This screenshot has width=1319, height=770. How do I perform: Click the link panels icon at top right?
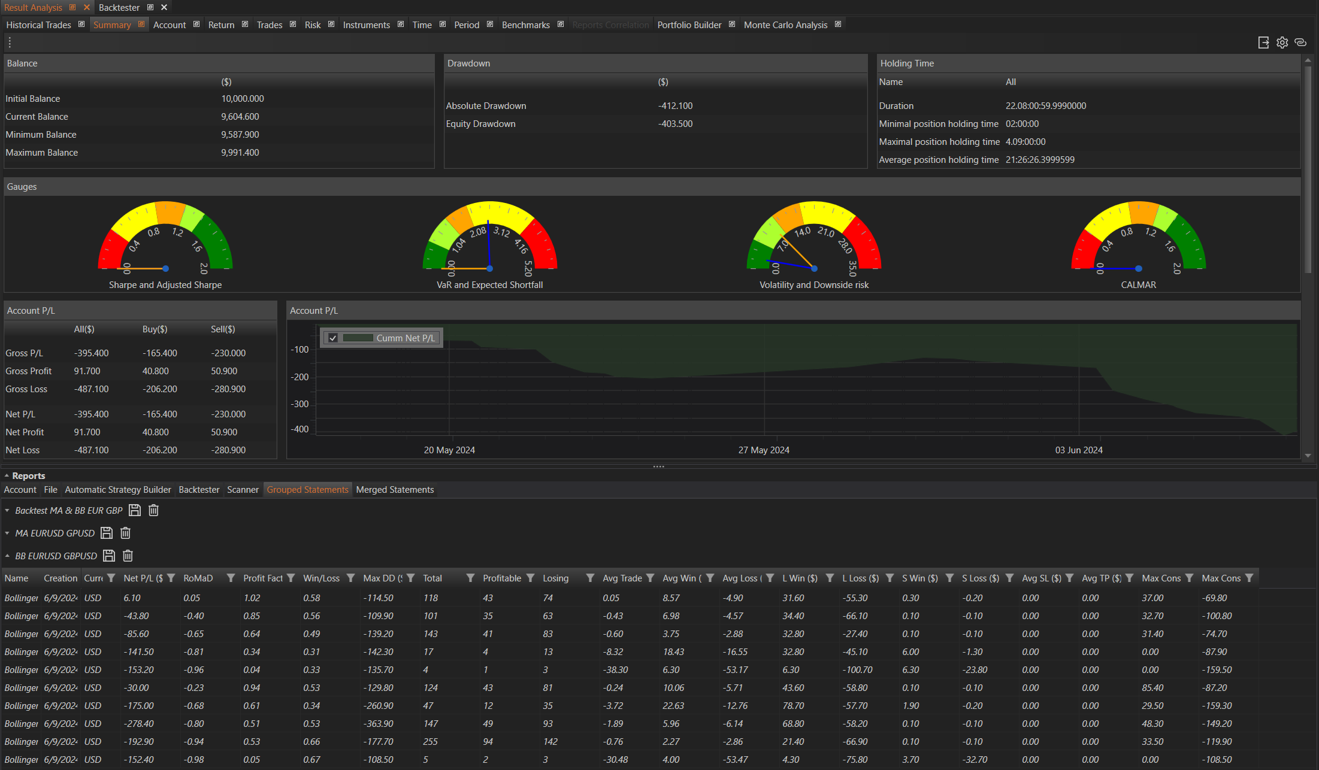pos(1300,43)
